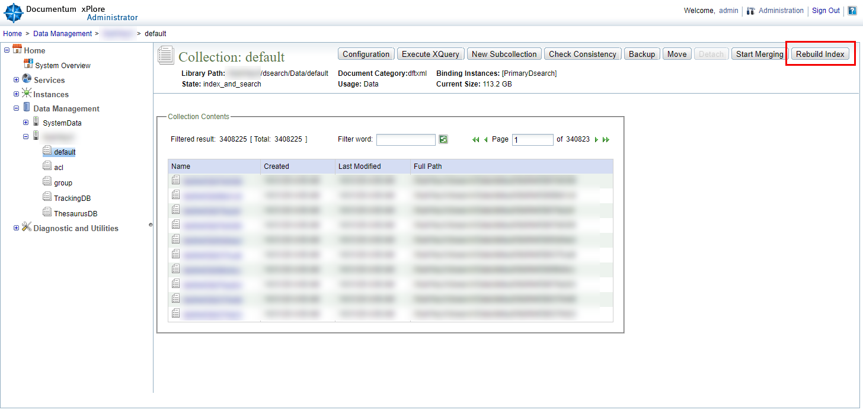
Task: Sort by the Name column header
Action: pyautogui.click(x=214, y=167)
